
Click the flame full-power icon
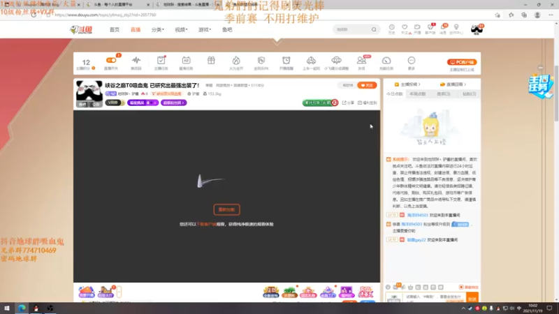coord(236,60)
